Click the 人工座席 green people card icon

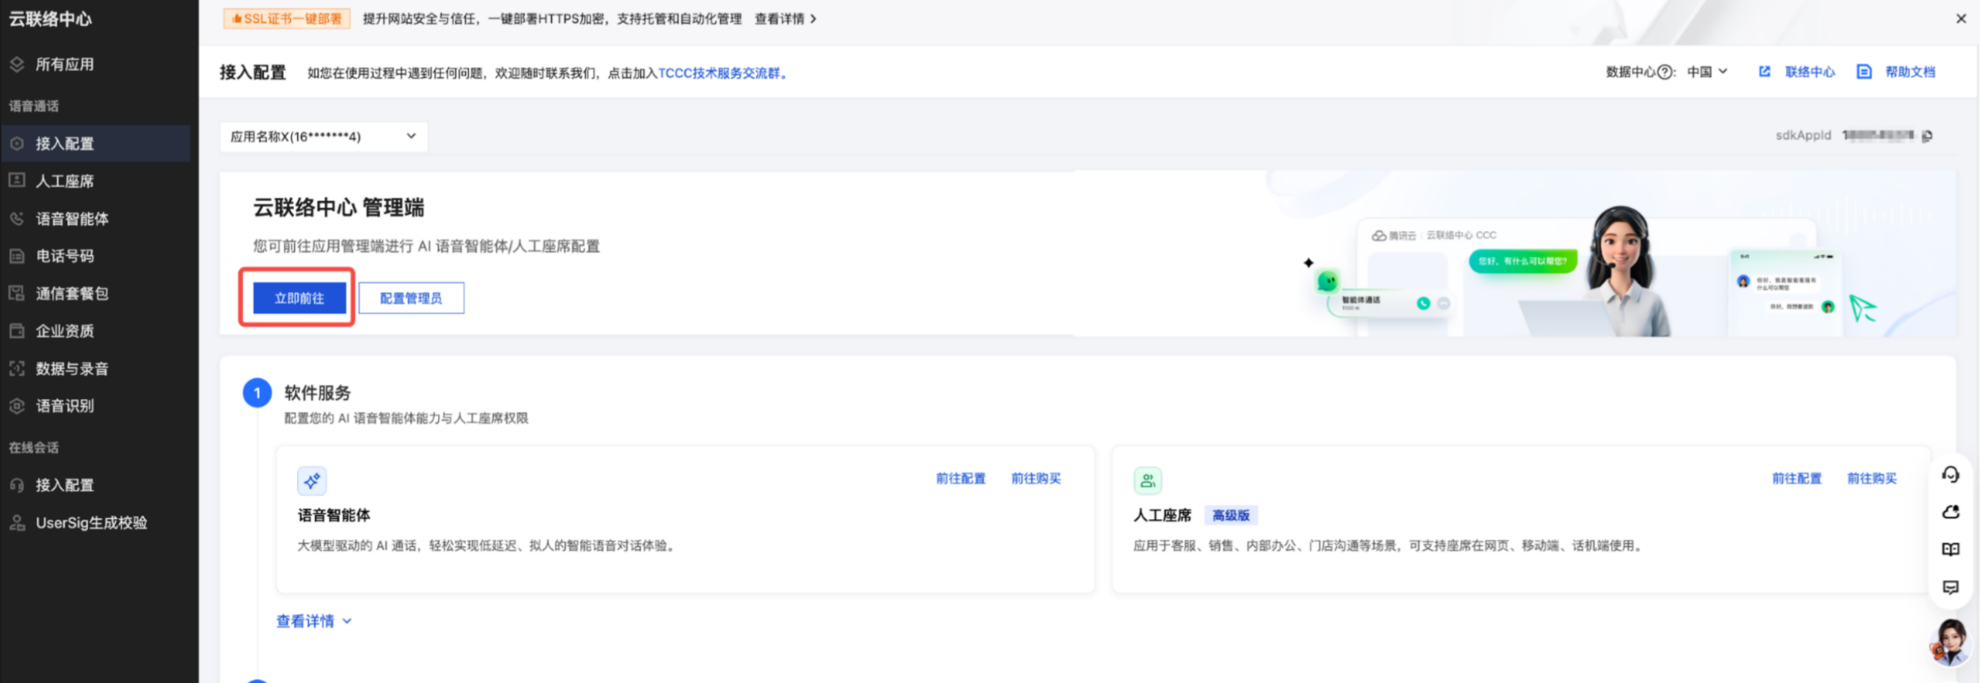coord(1147,481)
